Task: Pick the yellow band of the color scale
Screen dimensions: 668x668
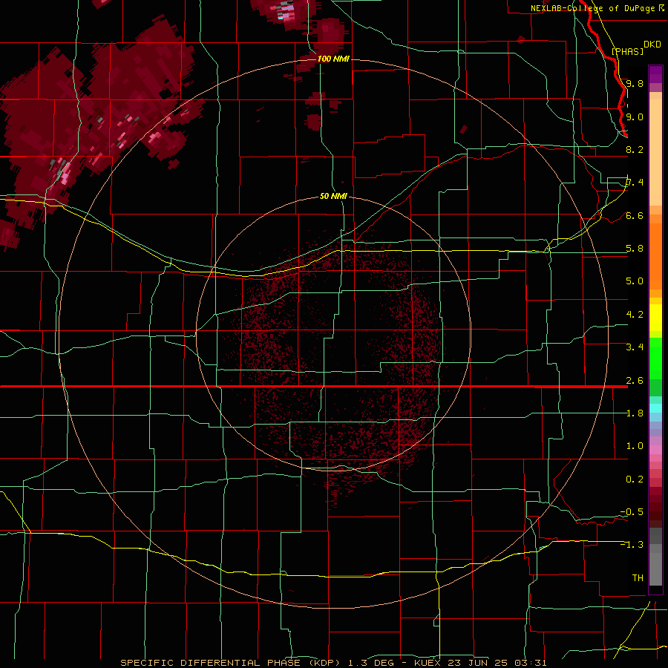Action: [x=655, y=318]
